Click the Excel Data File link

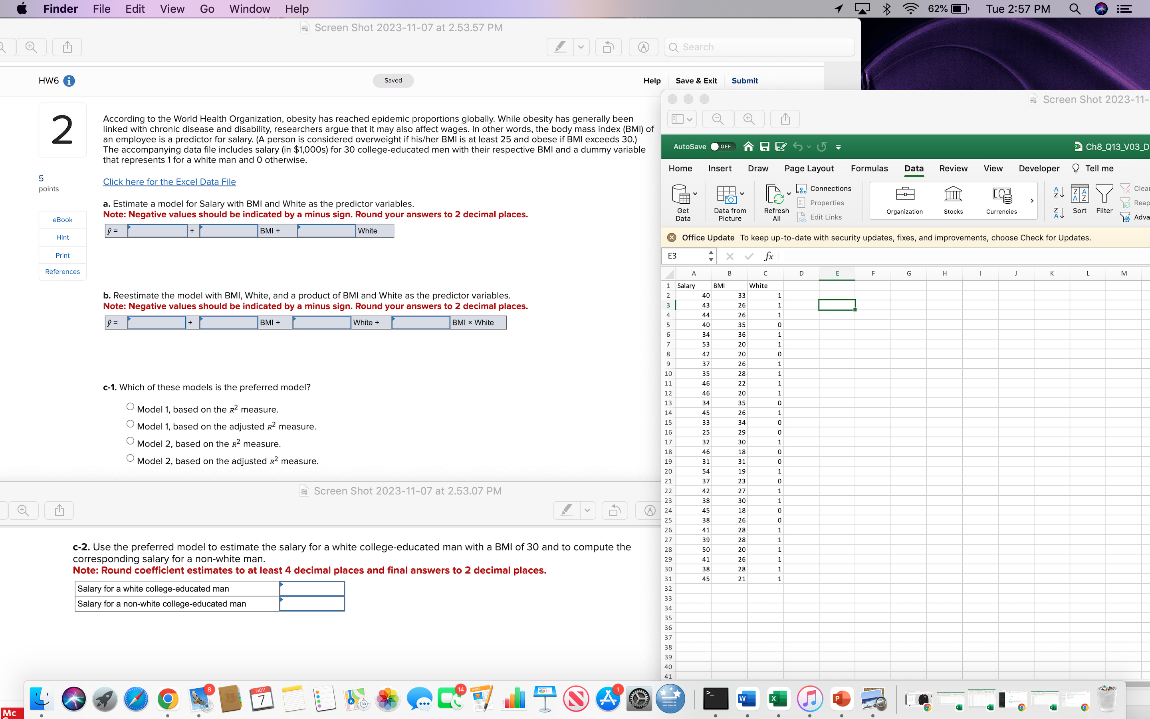(x=170, y=182)
